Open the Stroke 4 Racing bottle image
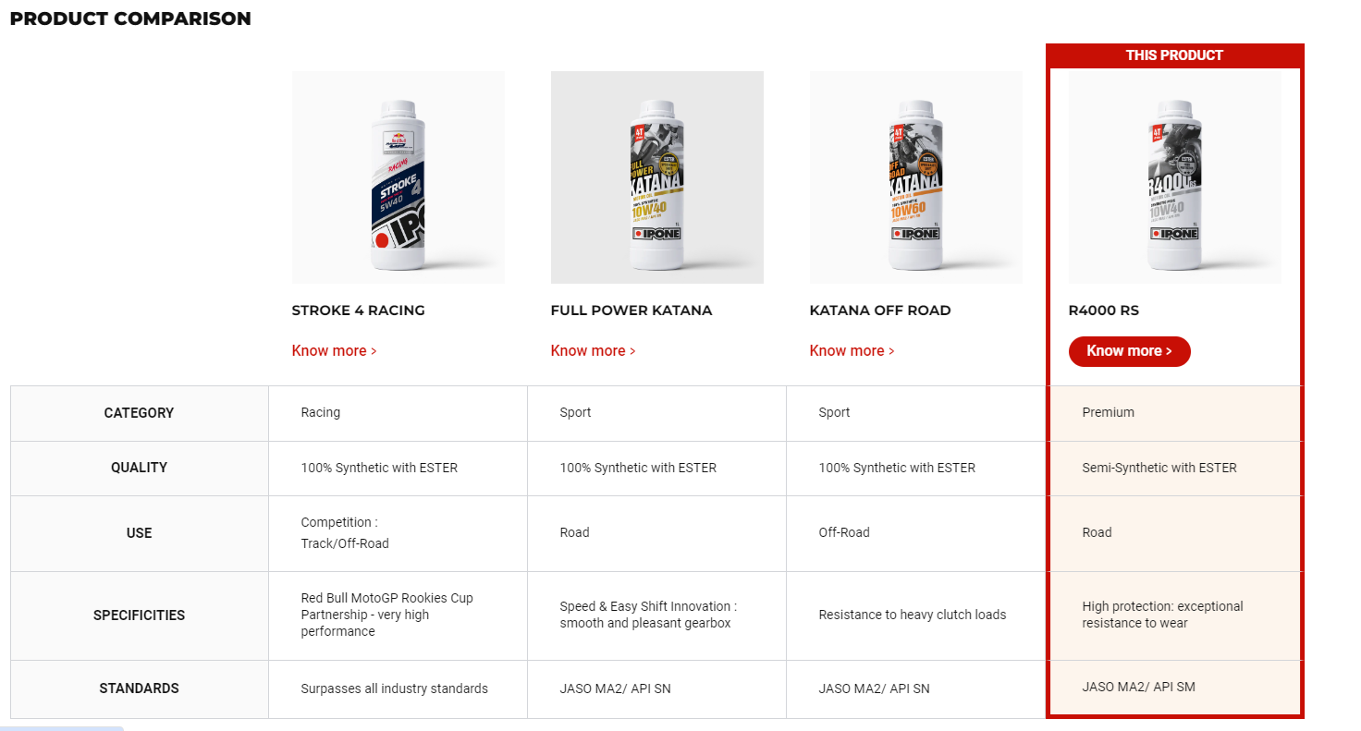This screenshot has height=731, width=1361. [x=398, y=177]
